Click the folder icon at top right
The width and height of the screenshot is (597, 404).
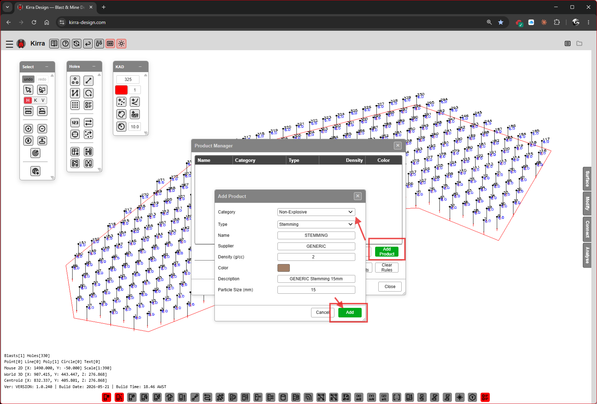pos(579,43)
